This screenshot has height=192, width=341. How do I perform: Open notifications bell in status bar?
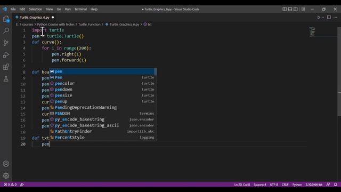335,185
